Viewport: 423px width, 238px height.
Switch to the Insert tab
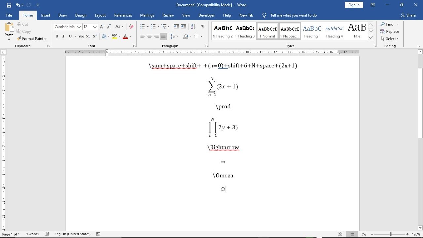(x=46, y=15)
